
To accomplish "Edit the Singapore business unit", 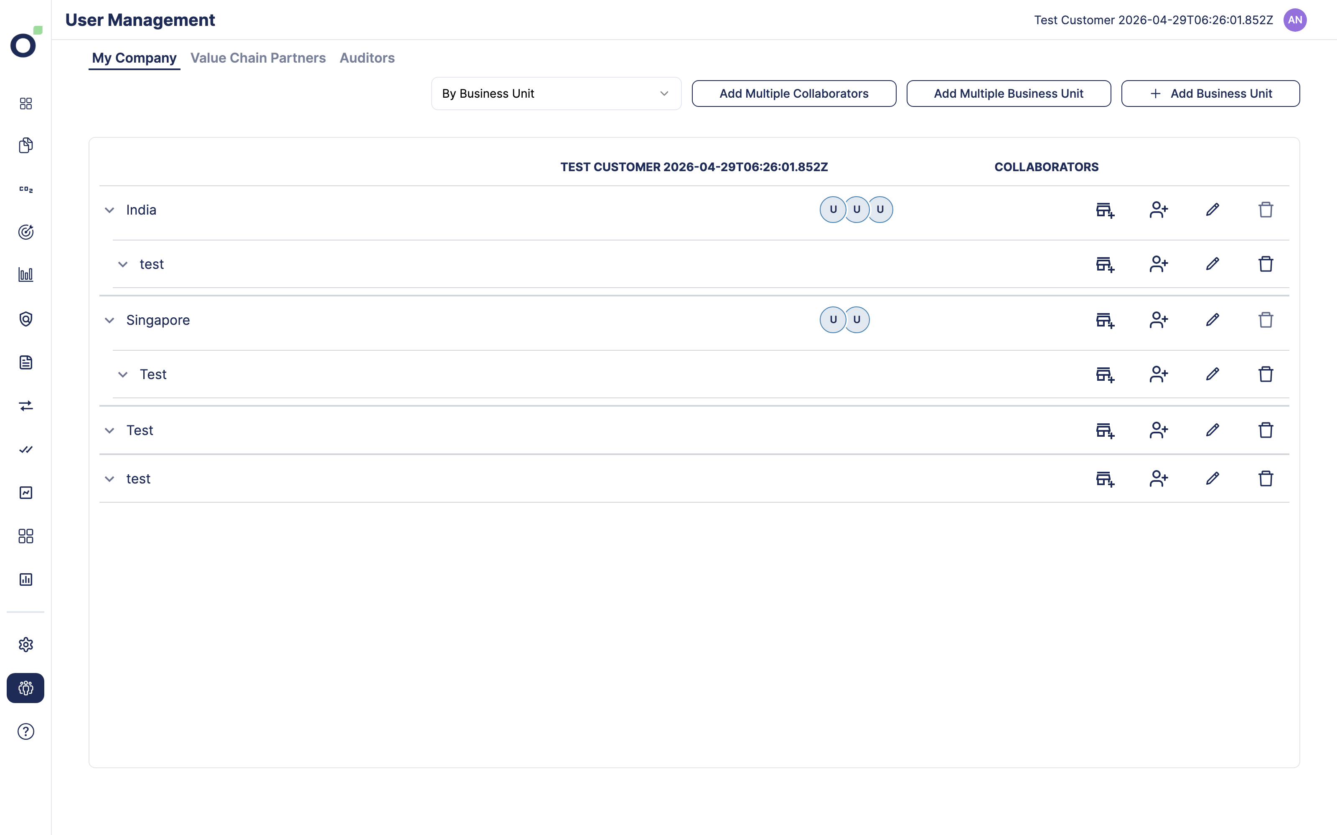I will pos(1212,320).
